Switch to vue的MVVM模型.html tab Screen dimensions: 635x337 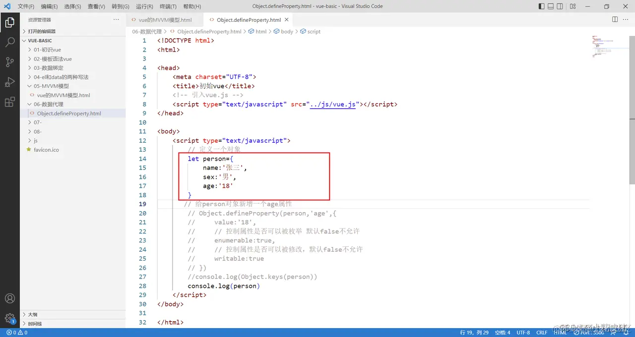(164, 20)
